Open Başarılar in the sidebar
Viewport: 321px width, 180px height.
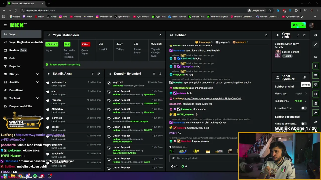coord(22,66)
